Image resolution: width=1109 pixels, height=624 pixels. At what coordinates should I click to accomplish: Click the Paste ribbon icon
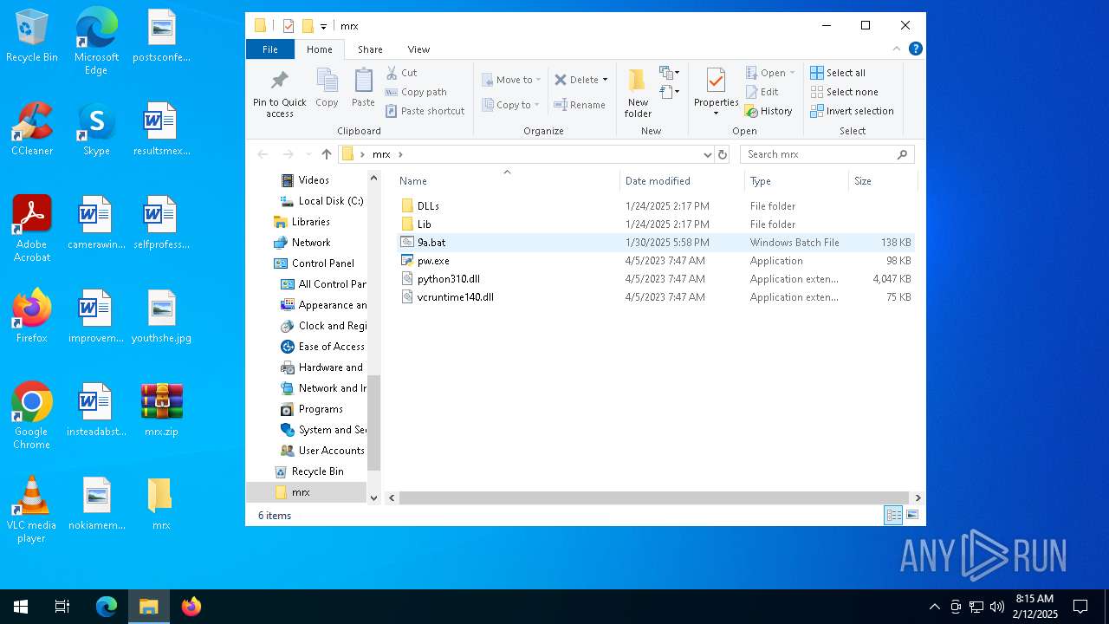(363, 88)
